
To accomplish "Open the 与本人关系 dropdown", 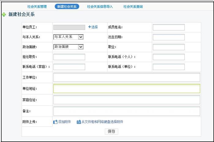I will point(68,37).
